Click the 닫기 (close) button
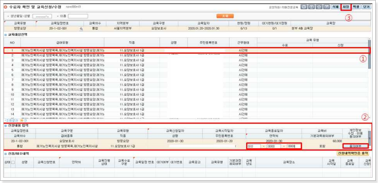Viewport: 378px width, 183px height. coord(366,7)
